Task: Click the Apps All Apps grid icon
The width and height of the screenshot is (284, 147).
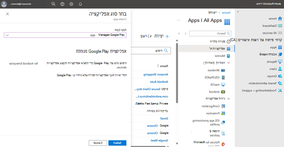Action: [227, 22]
